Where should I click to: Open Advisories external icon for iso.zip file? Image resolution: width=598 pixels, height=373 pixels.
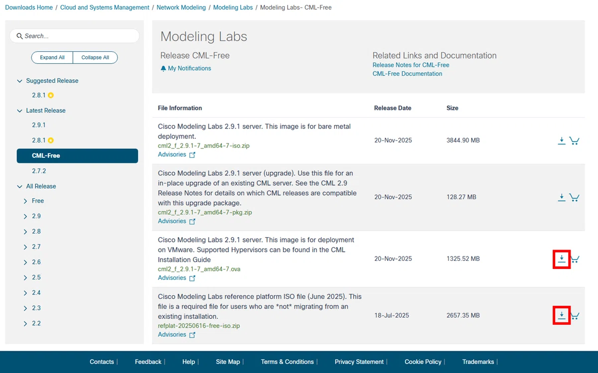pos(192,155)
